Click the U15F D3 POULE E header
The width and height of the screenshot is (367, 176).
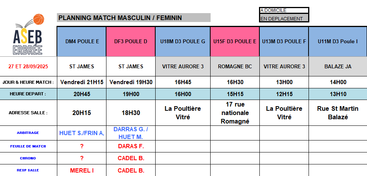[235, 42]
